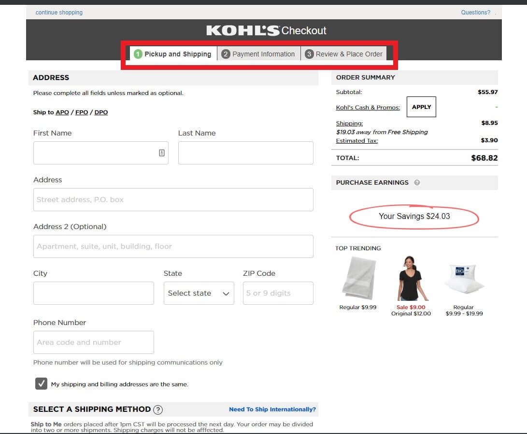This screenshot has width=527, height=434.
Task: Click the subtotal amount $55.97
Action: pyautogui.click(x=487, y=92)
